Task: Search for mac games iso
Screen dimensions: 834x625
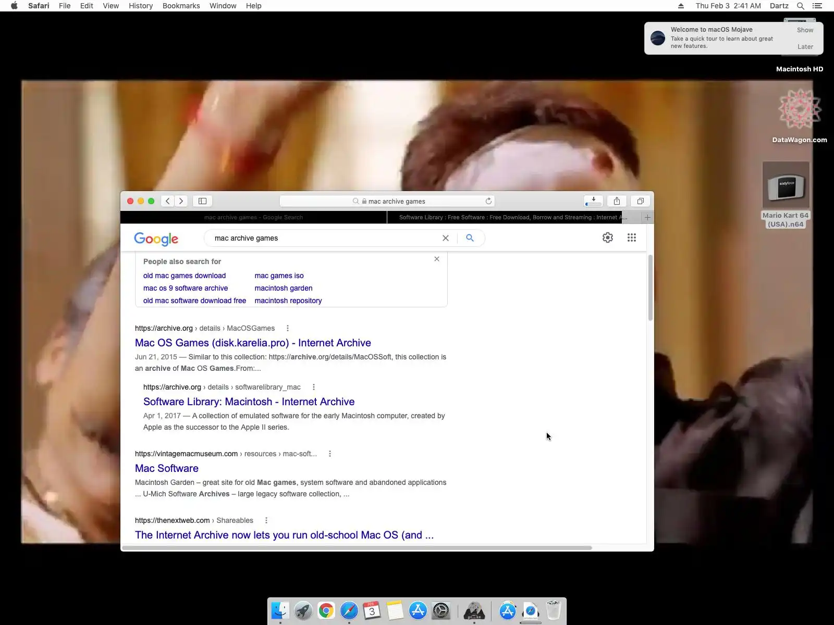Action: pyautogui.click(x=279, y=276)
